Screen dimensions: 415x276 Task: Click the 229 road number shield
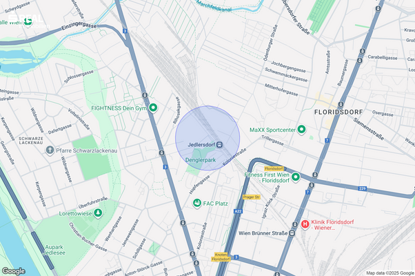pos(363,188)
